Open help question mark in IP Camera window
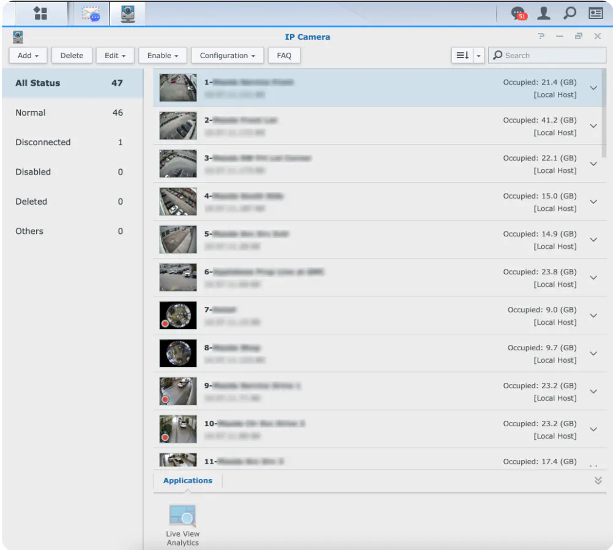Viewport: 613px width, 550px height. [x=541, y=36]
